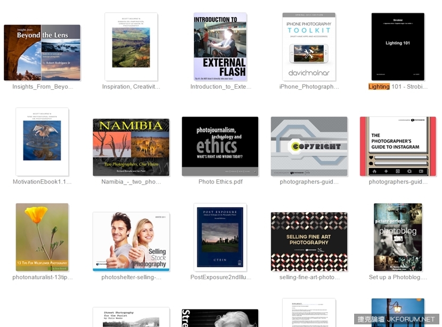442x327 pixels.
Task: Open the blue street lamp thumbnail
Action: pos(398,313)
